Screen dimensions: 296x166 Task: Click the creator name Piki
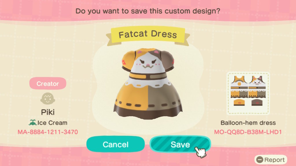coord(48,112)
